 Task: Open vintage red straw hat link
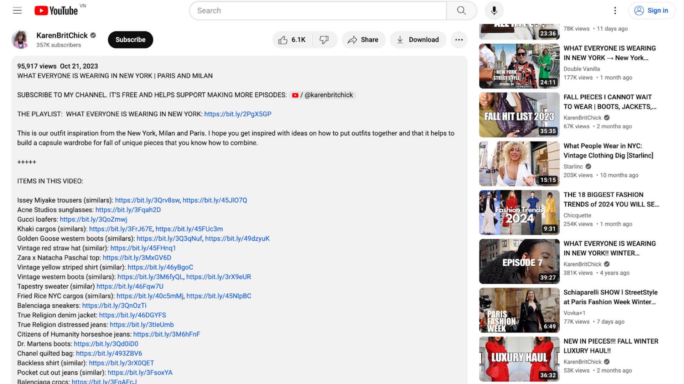(143, 248)
